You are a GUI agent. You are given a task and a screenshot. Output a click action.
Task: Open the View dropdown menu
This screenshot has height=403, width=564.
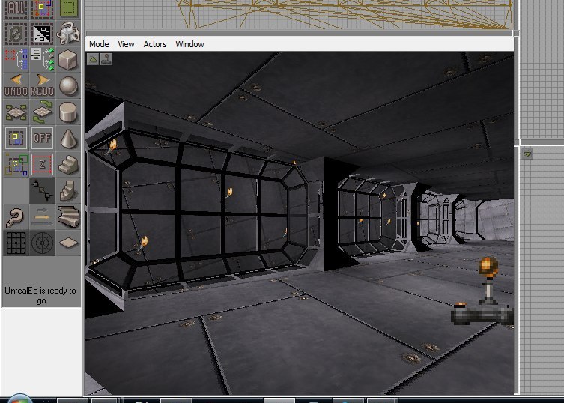(126, 44)
